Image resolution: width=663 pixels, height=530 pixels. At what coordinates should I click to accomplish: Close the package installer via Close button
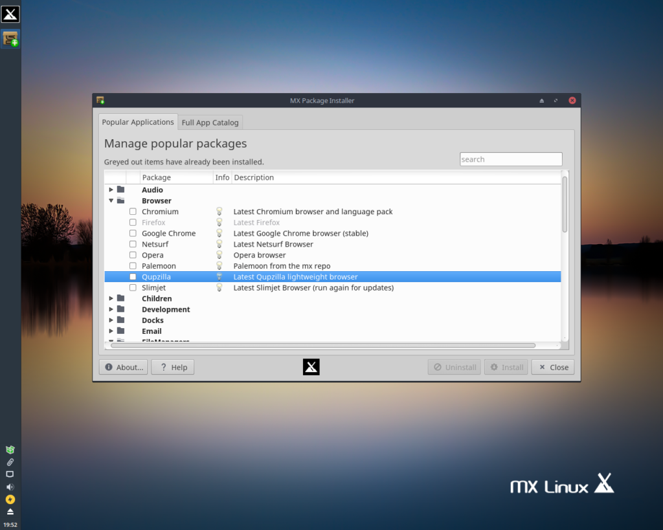[553, 367]
